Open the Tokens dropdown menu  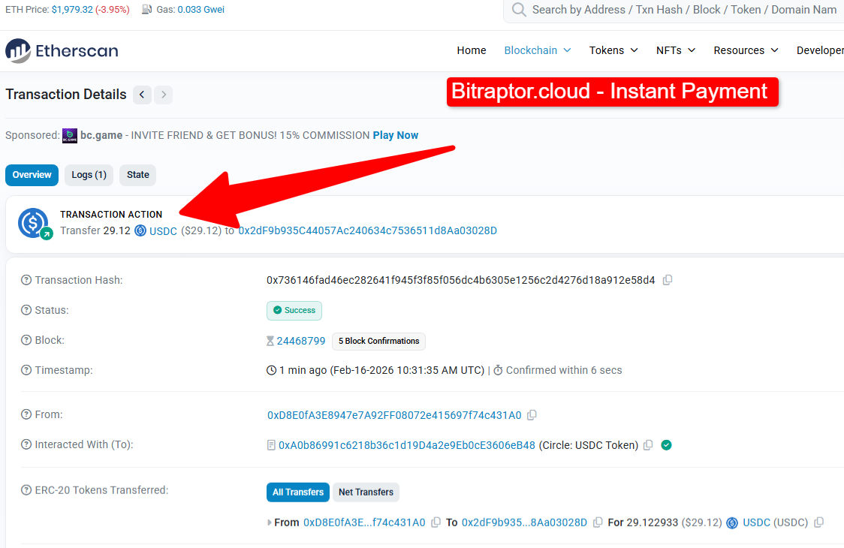[x=613, y=50]
